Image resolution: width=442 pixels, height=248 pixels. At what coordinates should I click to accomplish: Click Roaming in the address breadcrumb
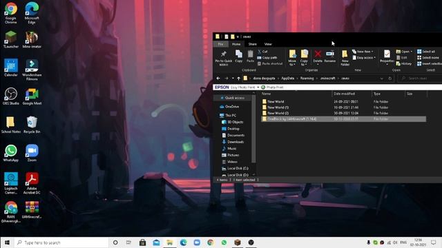307,79
